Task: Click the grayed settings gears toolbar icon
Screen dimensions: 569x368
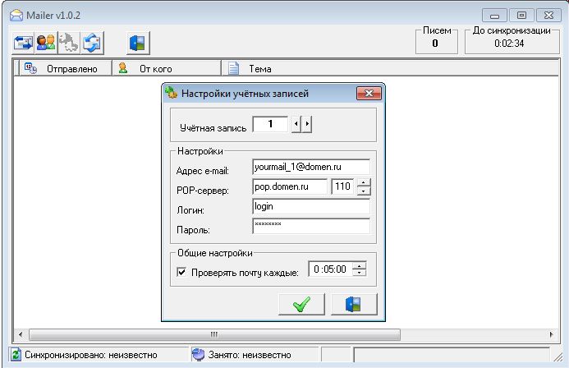Action: point(69,44)
